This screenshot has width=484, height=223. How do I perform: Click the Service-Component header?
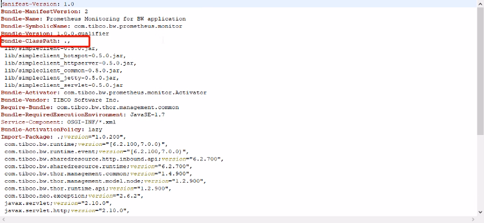pos(32,122)
